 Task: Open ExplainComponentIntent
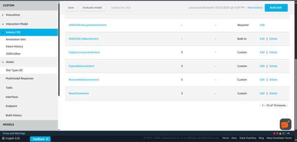click(84, 52)
